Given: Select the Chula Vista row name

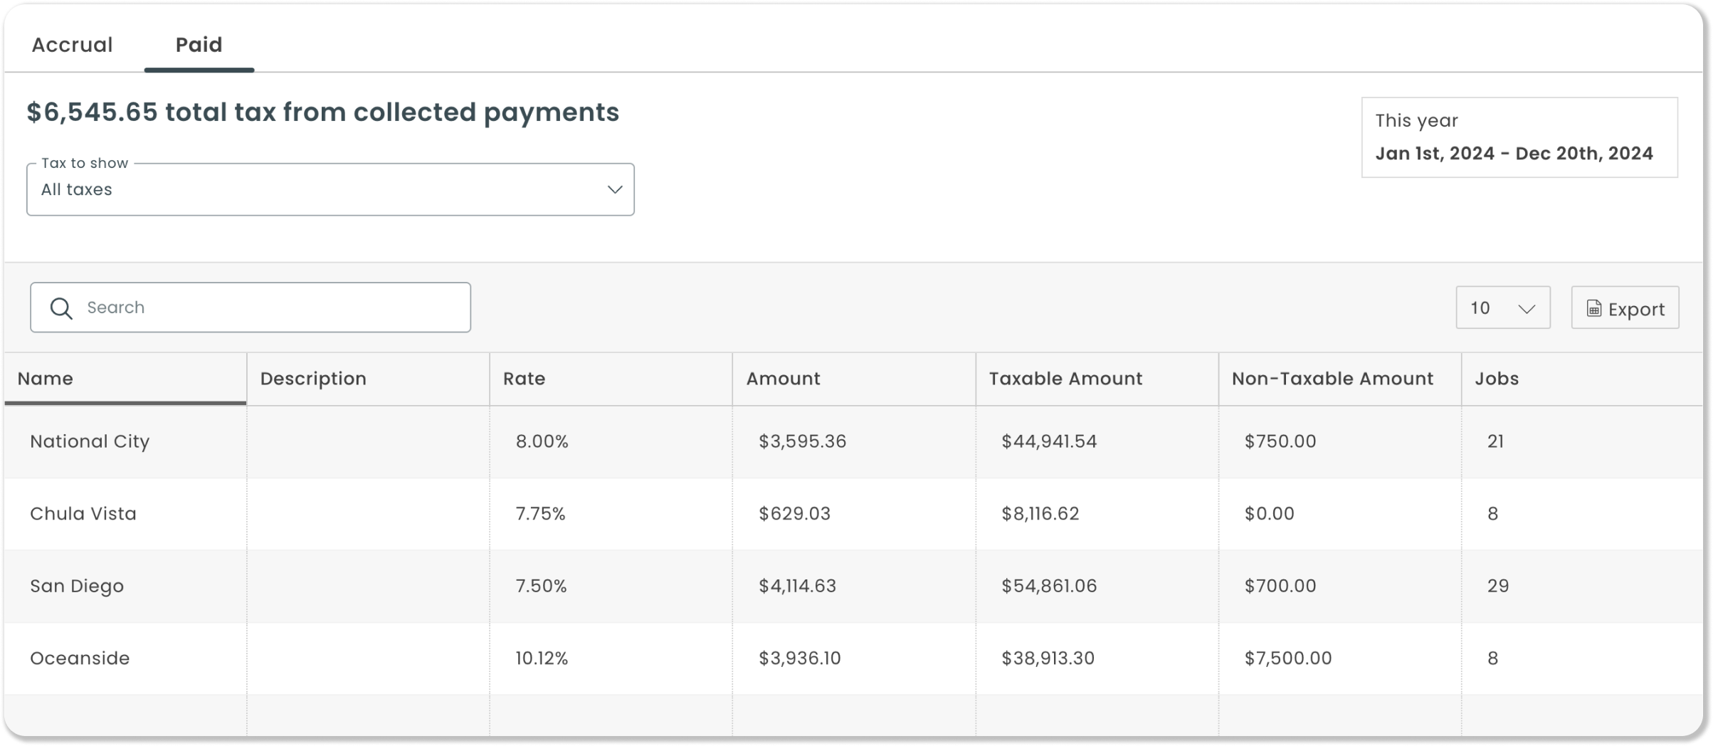Looking at the screenshot, I should pyautogui.click(x=83, y=513).
